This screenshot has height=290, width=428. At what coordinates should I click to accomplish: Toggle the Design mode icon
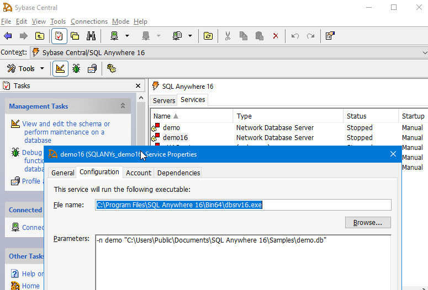point(60,68)
